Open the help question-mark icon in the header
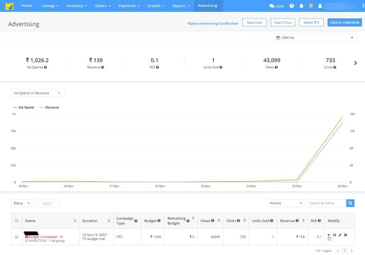 point(292,6)
